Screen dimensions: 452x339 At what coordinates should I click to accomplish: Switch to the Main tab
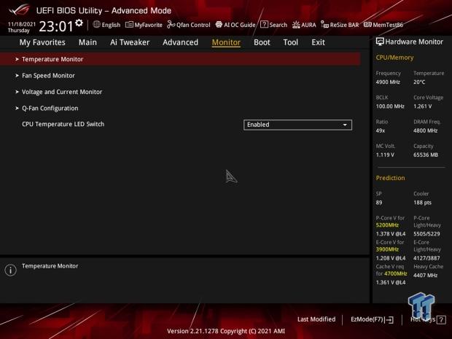point(87,42)
